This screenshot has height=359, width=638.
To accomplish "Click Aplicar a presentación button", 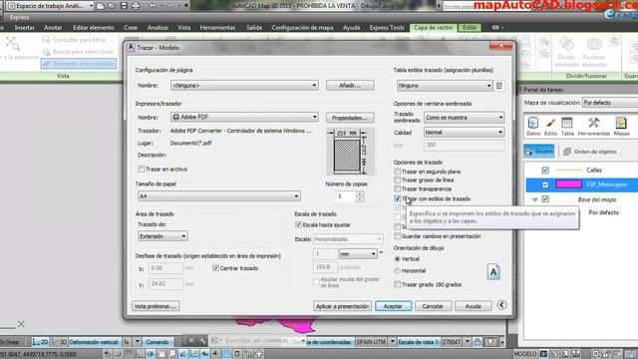I will pos(342,306).
